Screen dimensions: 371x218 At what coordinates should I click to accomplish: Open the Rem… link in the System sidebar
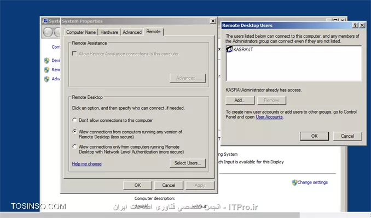tap(56, 70)
